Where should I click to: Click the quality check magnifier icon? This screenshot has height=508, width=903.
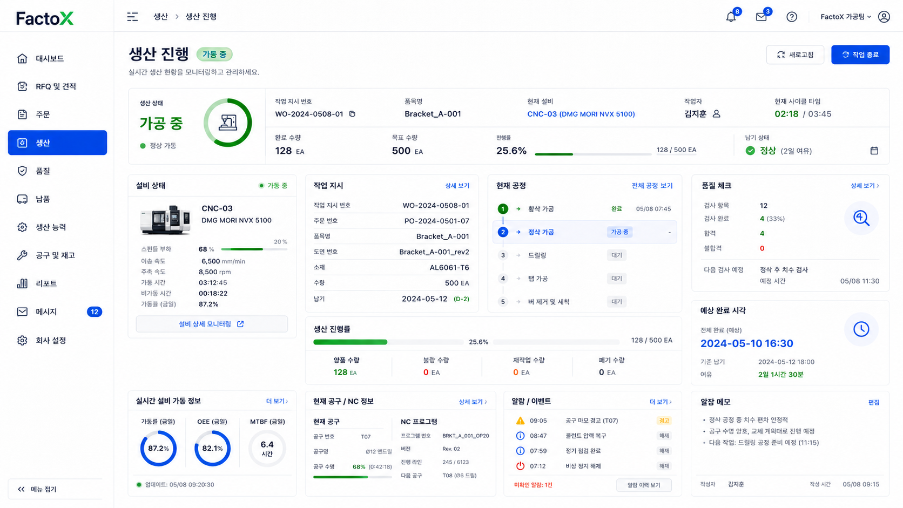861,218
